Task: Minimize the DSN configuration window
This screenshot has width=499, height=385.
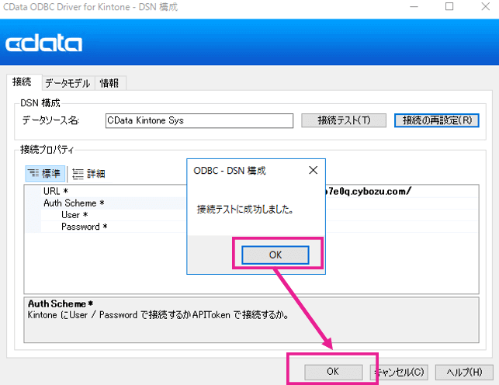Action: tap(414, 6)
